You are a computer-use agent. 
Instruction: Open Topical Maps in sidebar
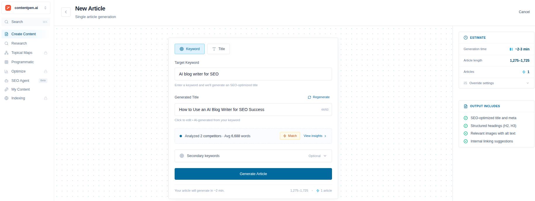(x=26, y=53)
